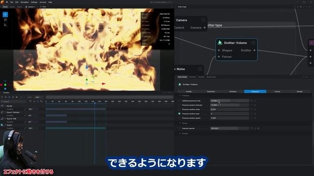Toggle the link checkbox beside Velocity transfer
The image size is (314, 176).
[x=252, y=128]
